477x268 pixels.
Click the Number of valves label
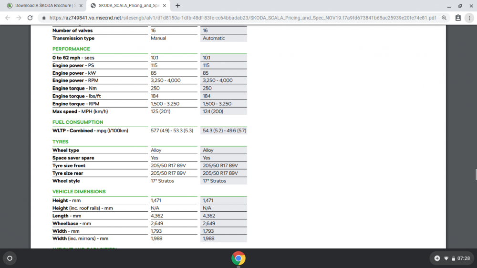tap(73, 30)
